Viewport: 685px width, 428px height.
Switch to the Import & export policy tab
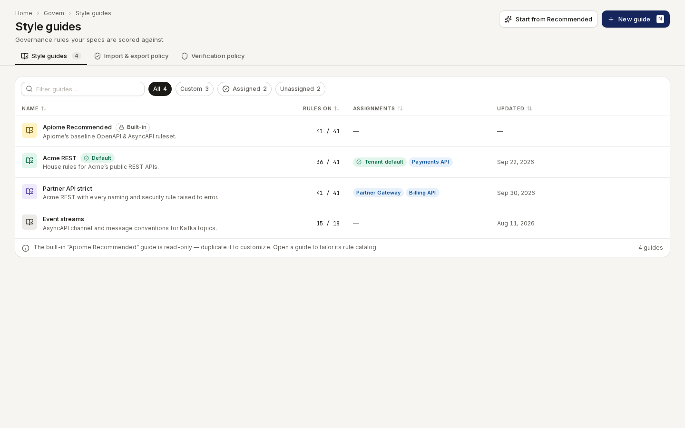[x=131, y=56]
